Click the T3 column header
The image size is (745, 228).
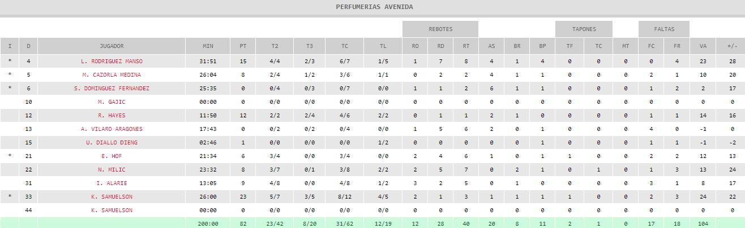[x=309, y=46]
